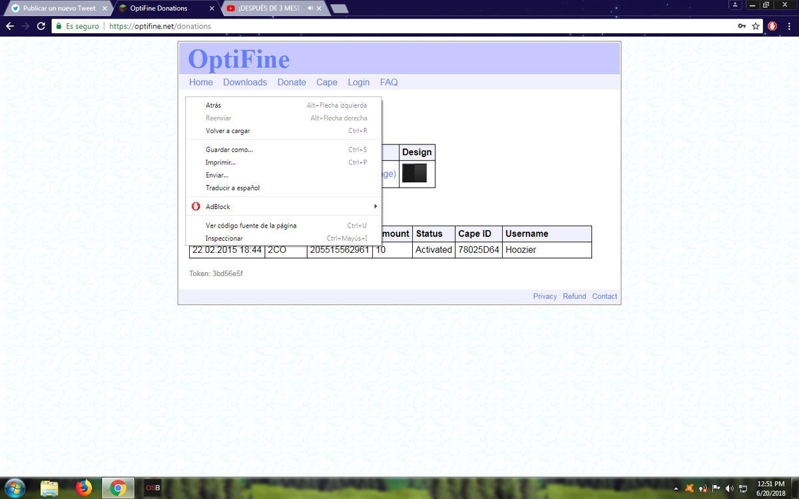Open the Home link
799x499 pixels.
pyautogui.click(x=201, y=83)
